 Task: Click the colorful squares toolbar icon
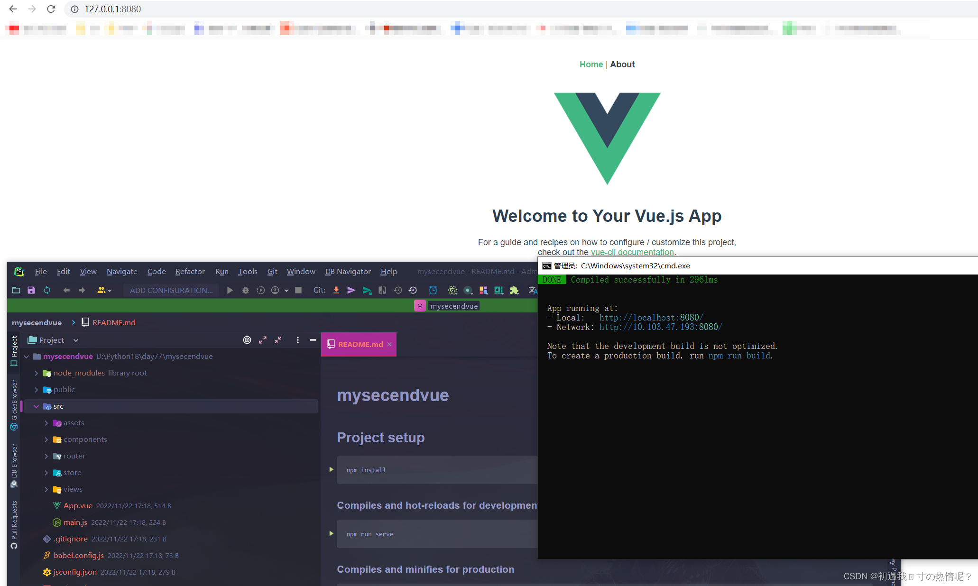(x=483, y=290)
